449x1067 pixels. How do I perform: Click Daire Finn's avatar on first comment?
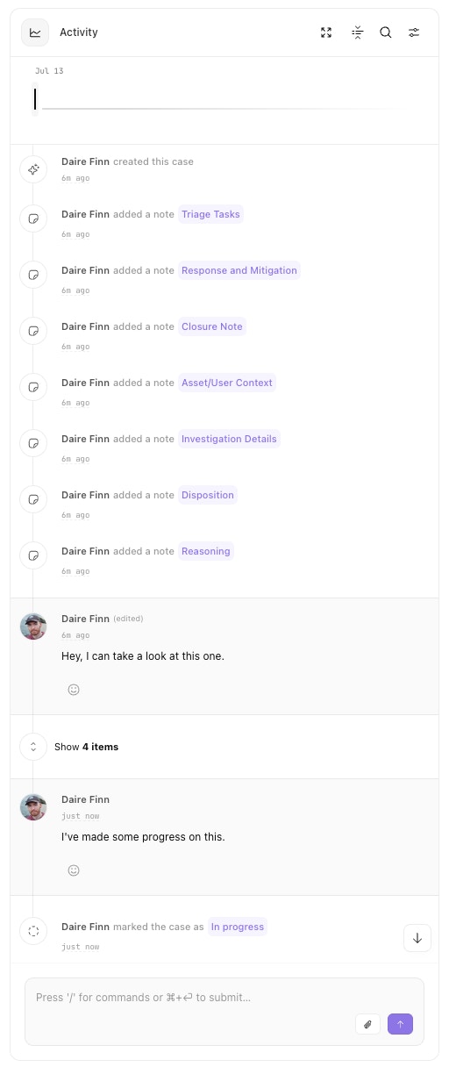pos(33,627)
